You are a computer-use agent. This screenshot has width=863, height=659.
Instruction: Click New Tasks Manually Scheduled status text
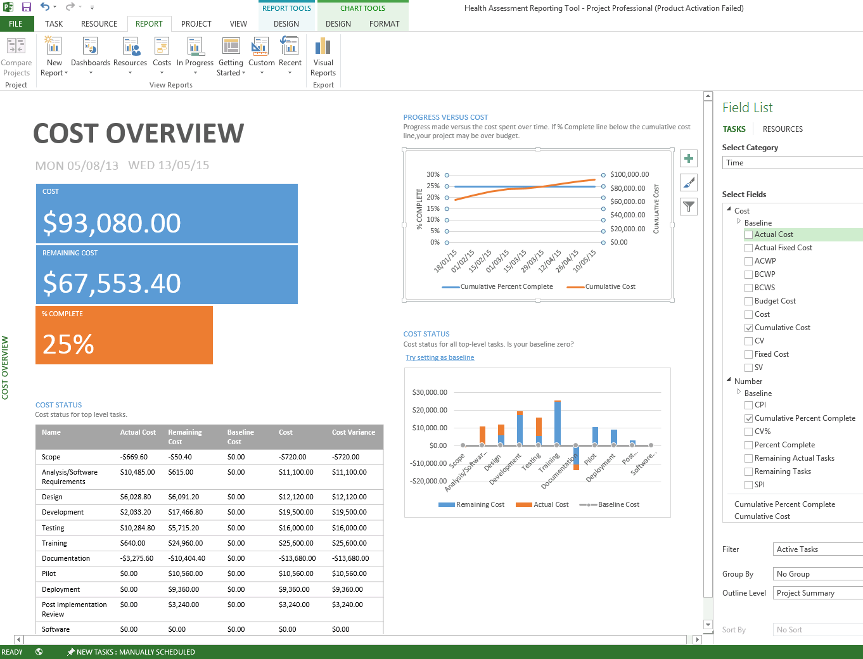pos(136,652)
